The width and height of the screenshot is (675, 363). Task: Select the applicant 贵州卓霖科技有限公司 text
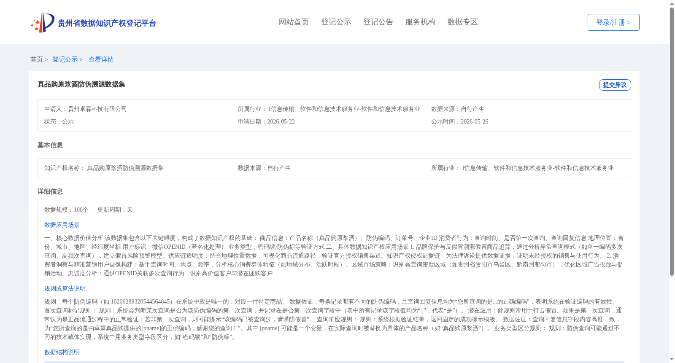click(97, 109)
